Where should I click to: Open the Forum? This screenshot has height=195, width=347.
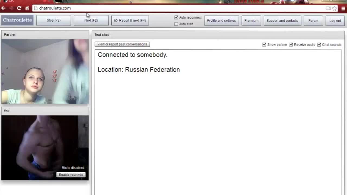(313, 21)
